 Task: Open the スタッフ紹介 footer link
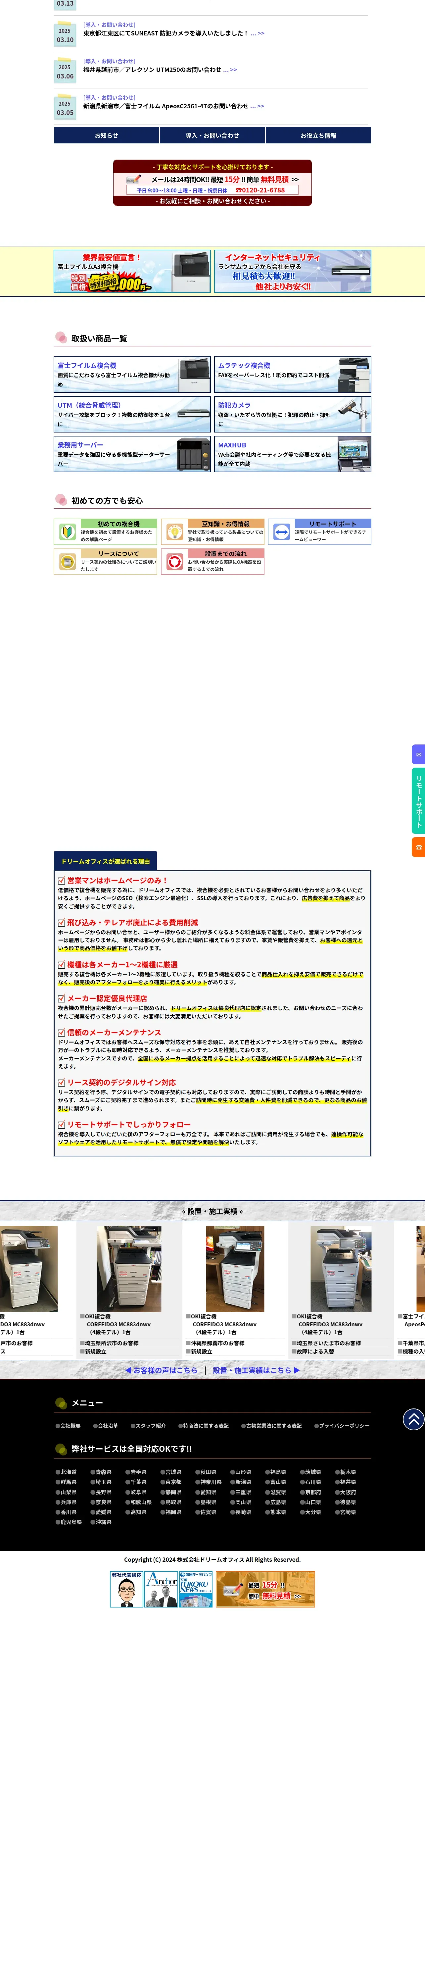148,1425
